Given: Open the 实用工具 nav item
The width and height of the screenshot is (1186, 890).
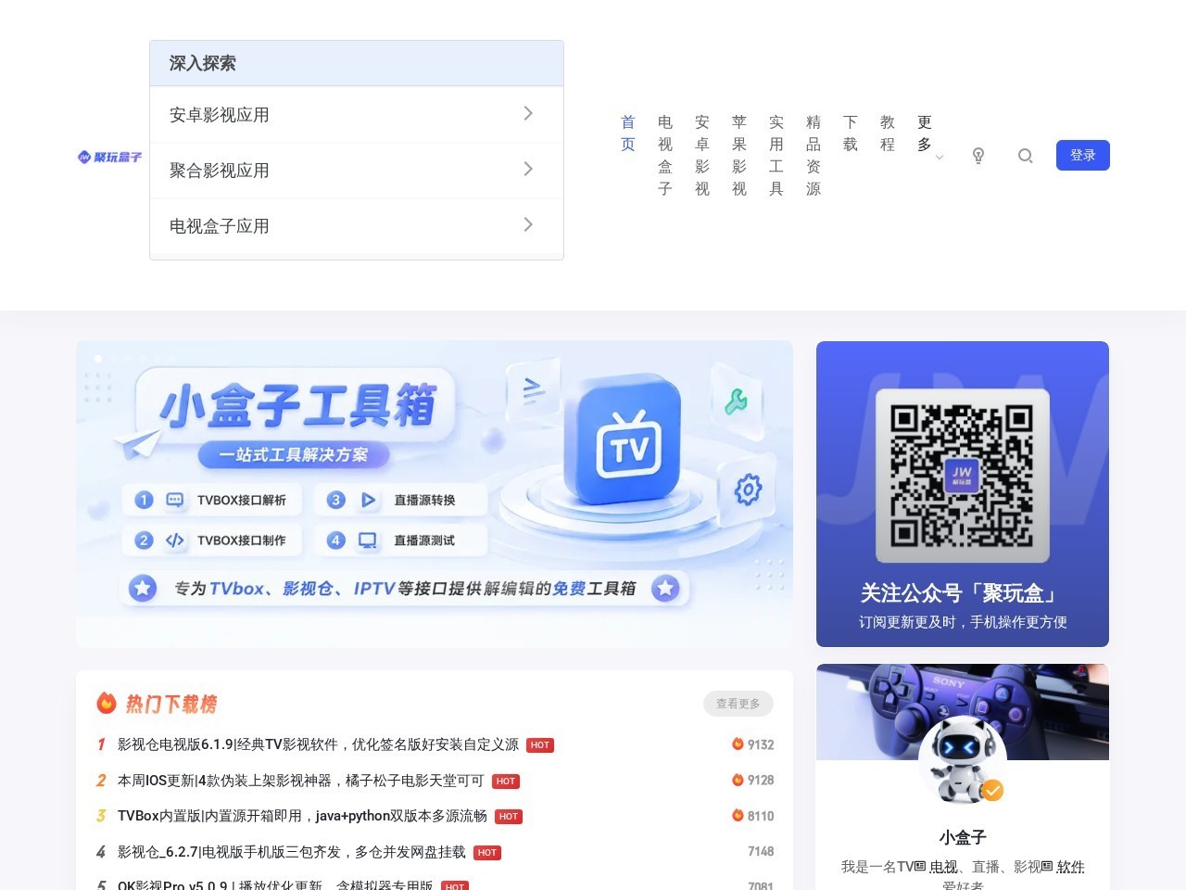Looking at the screenshot, I should [x=776, y=156].
